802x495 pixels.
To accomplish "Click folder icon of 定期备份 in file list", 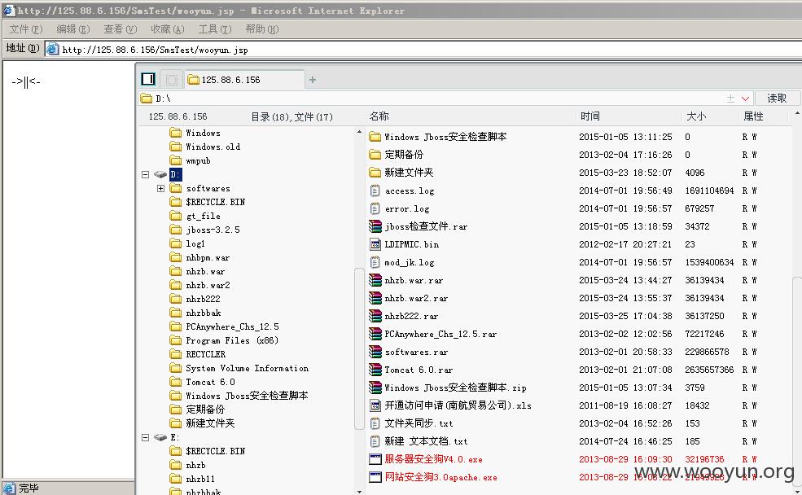I will (x=375, y=155).
